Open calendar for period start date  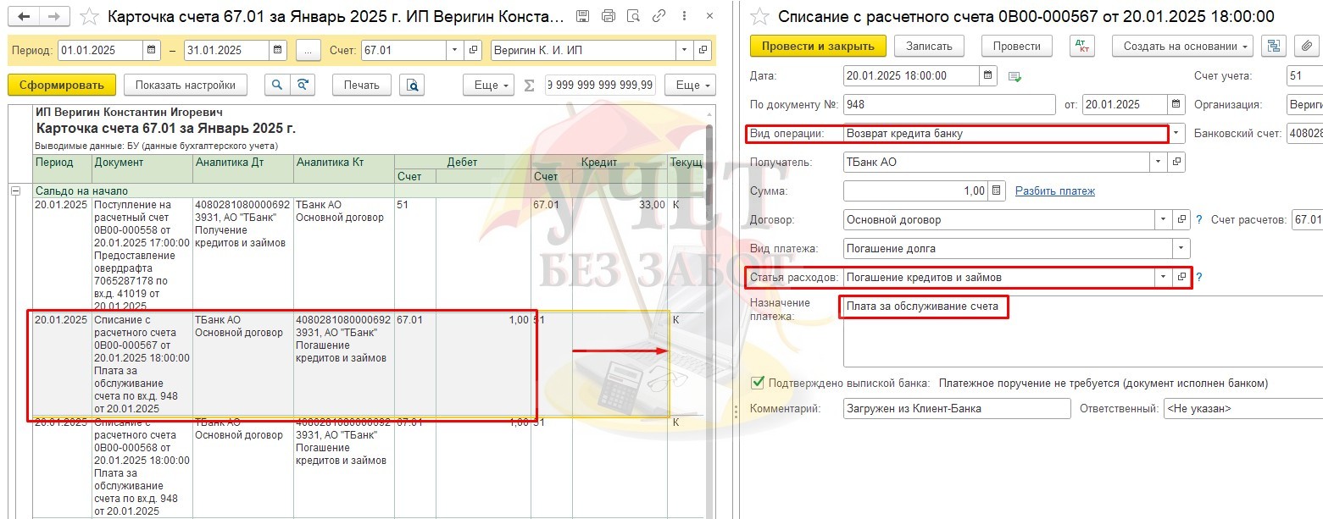151,50
